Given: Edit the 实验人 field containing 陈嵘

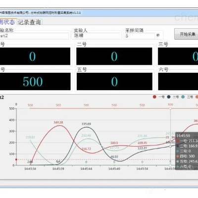Looking at the screenshot, I should pyautogui.click(x=97, y=36).
